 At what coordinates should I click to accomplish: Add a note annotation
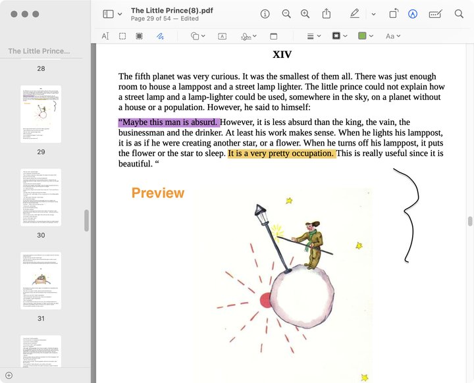click(274, 36)
